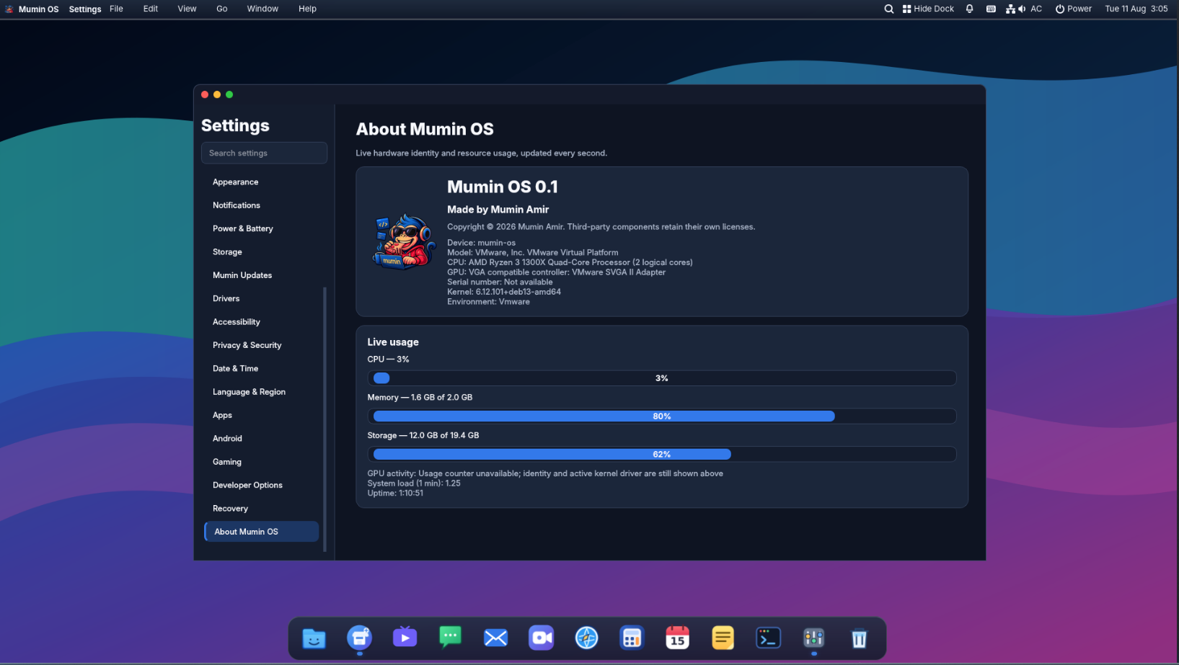1179x665 pixels.
Task: Click the 'Mumin OS 0.1' heading
Action: pyautogui.click(x=503, y=187)
